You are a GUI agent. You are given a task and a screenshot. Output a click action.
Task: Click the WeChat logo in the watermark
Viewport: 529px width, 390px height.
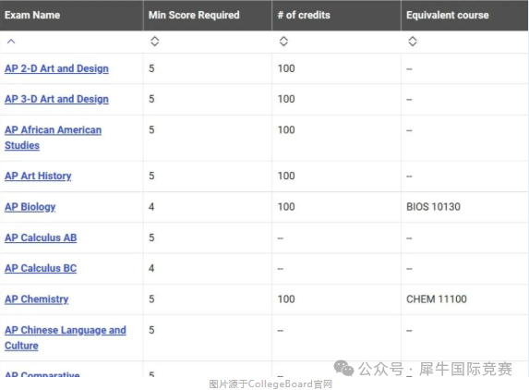343,368
